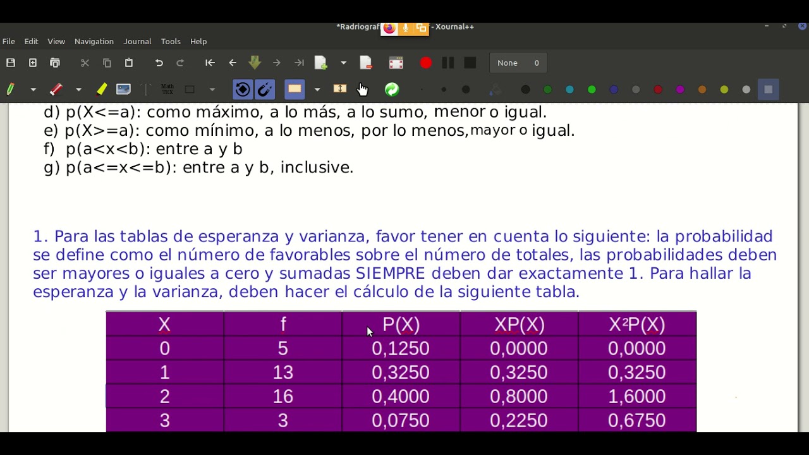The height and width of the screenshot is (455, 809).
Task: Select the Insert image tool
Action: click(x=123, y=89)
